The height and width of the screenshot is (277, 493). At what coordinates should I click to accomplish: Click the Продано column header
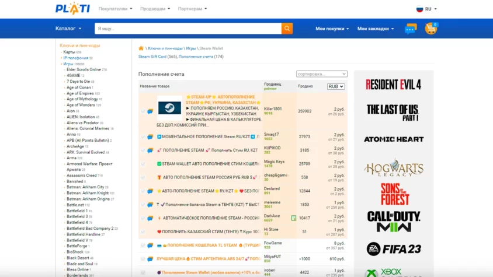(x=305, y=86)
